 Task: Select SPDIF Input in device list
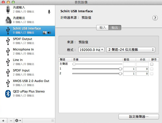click(27, 72)
